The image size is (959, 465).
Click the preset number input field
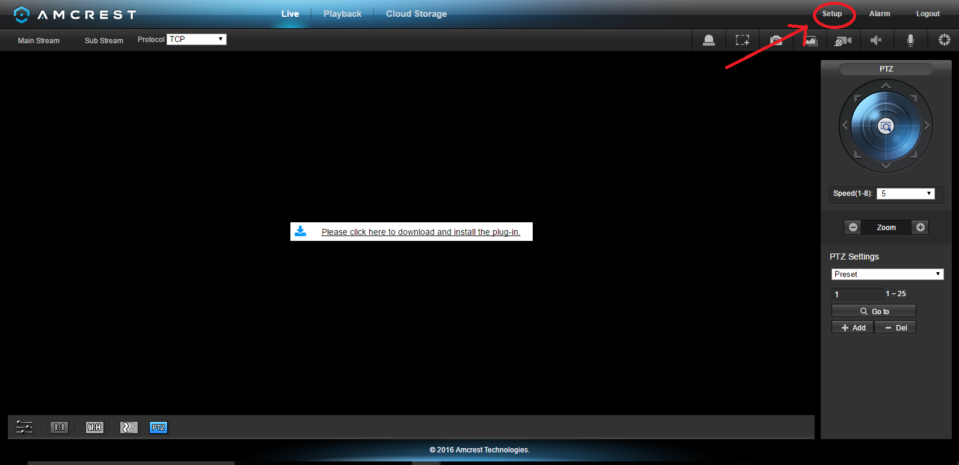coord(857,294)
